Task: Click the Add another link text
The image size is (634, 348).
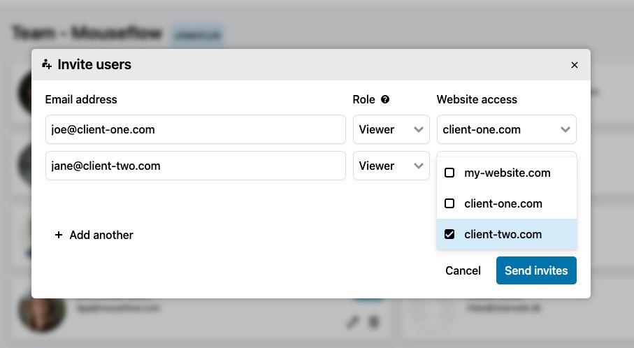Action: (101, 235)
